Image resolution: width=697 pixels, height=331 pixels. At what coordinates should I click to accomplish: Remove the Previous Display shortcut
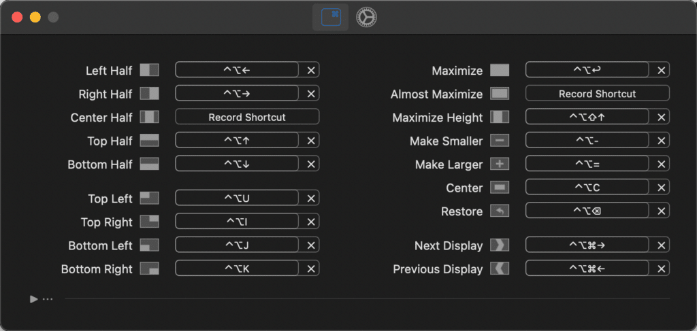tap(662, 269)
